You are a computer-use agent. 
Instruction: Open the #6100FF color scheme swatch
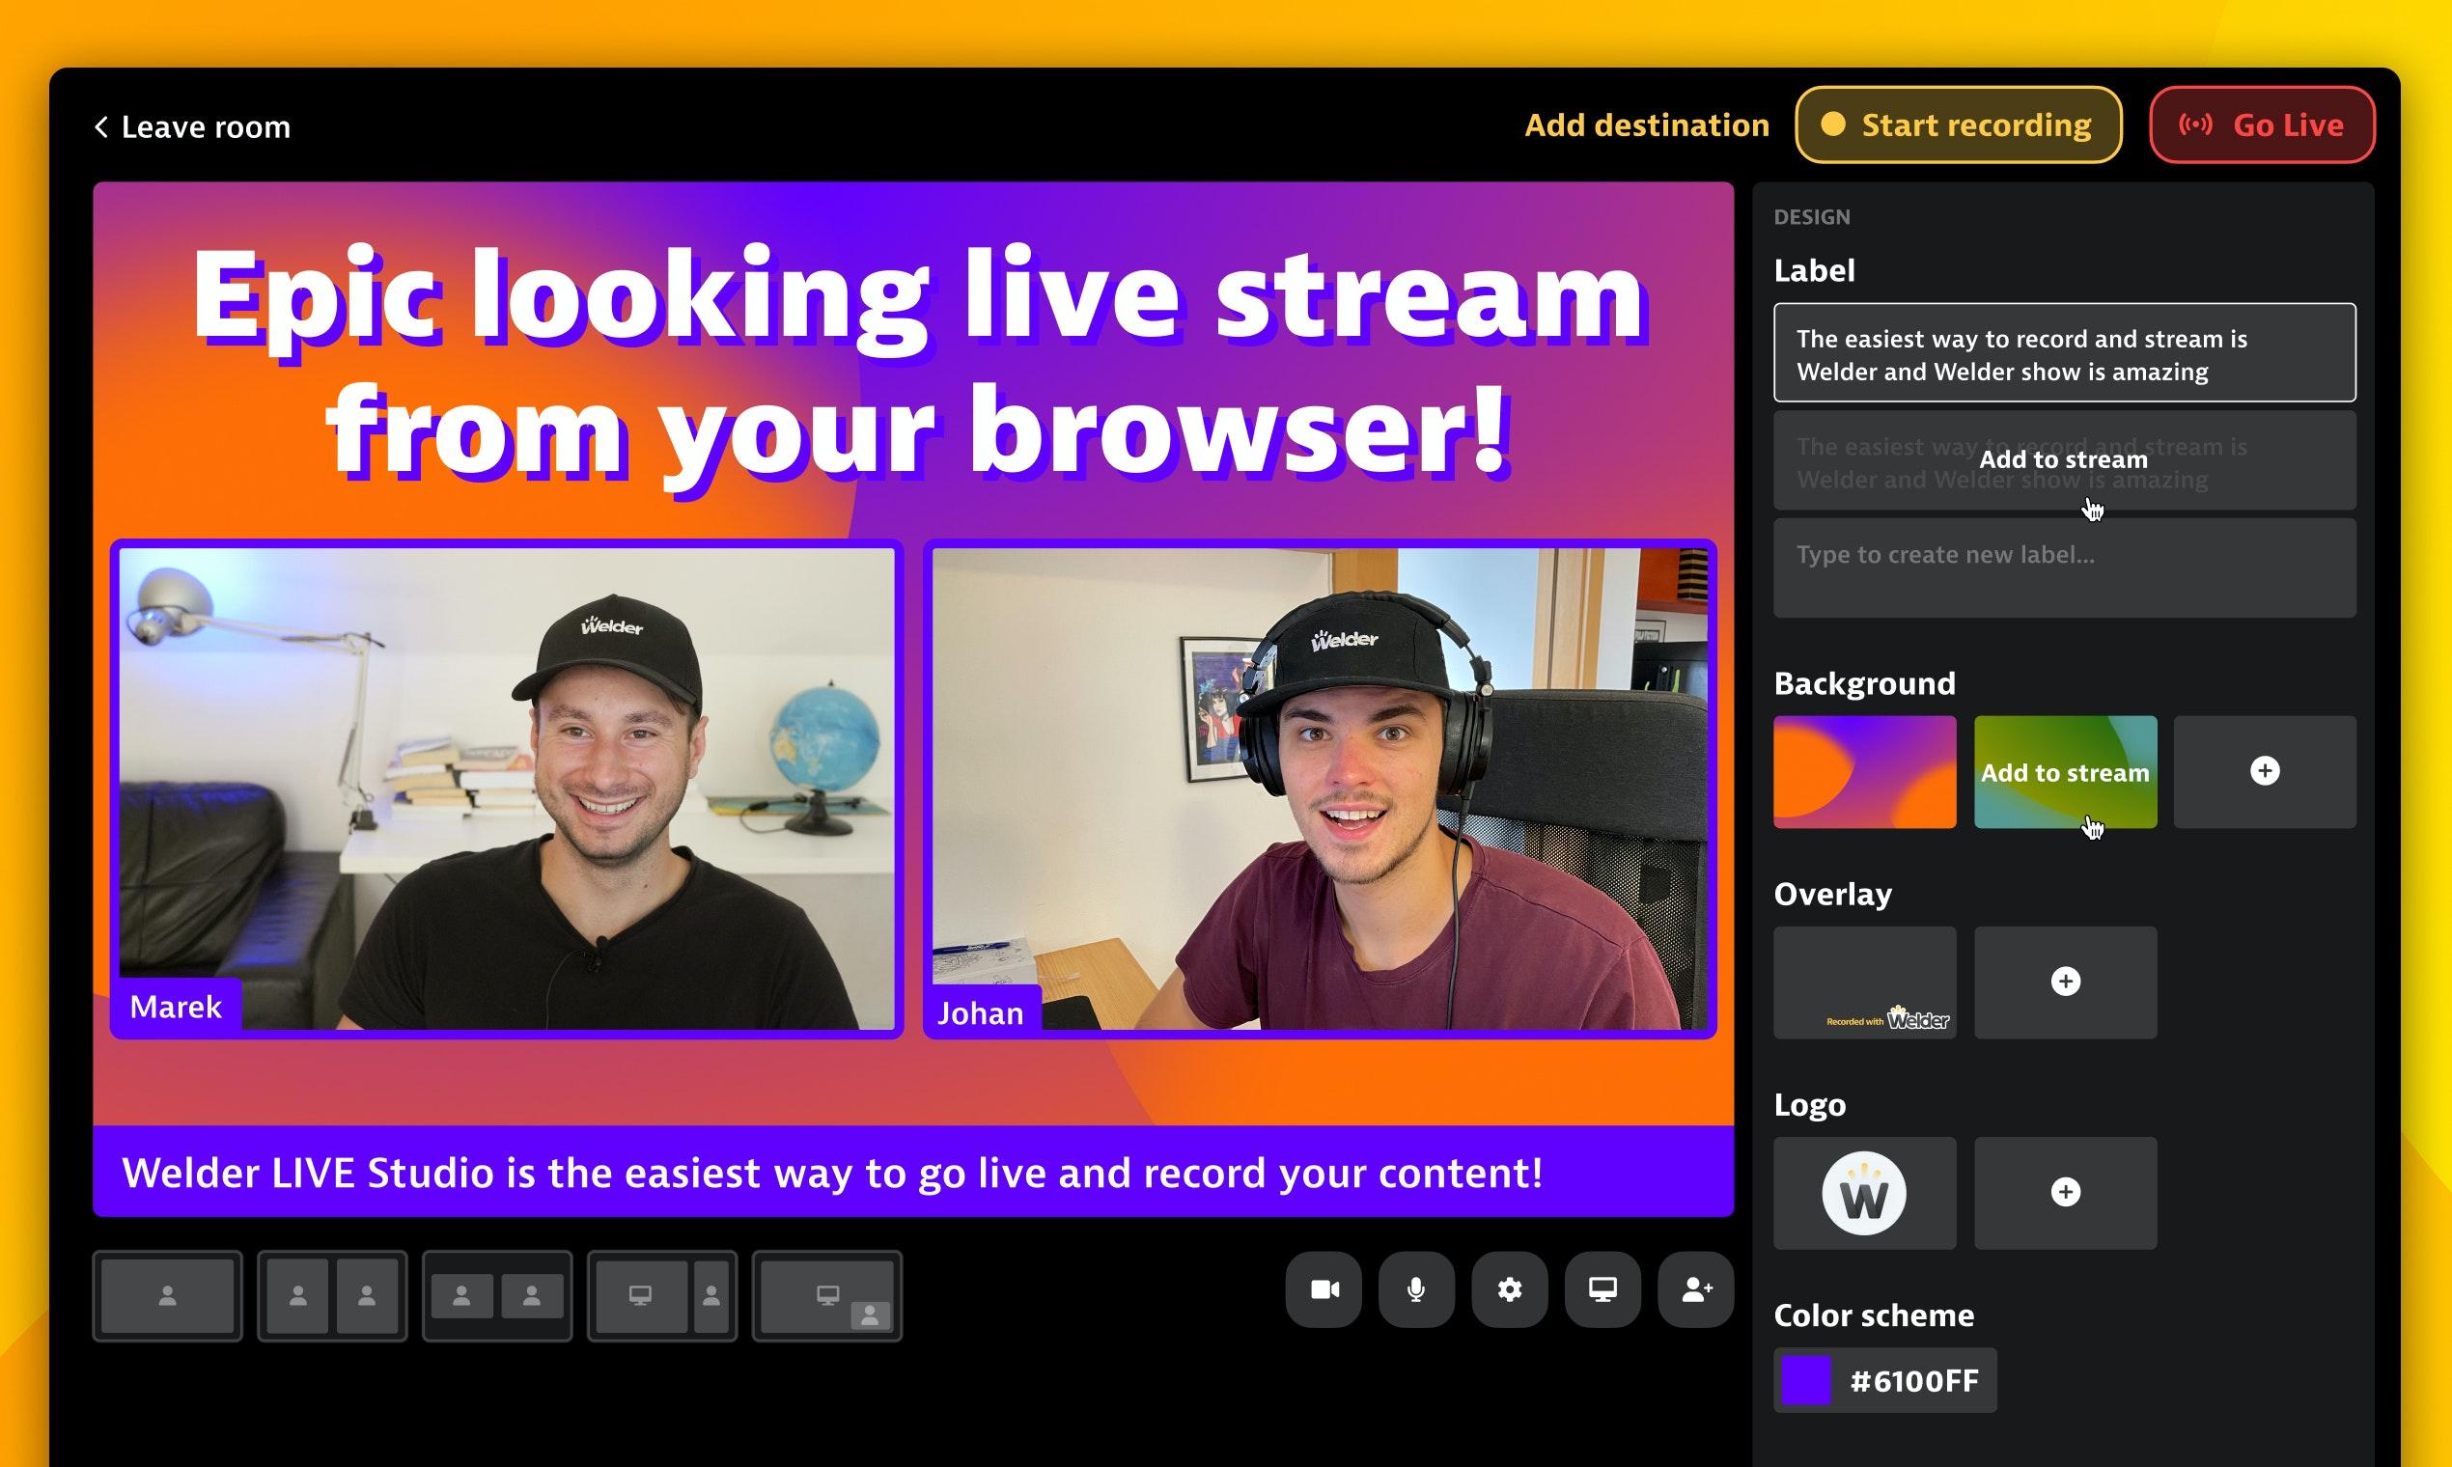(1884, 1380)
